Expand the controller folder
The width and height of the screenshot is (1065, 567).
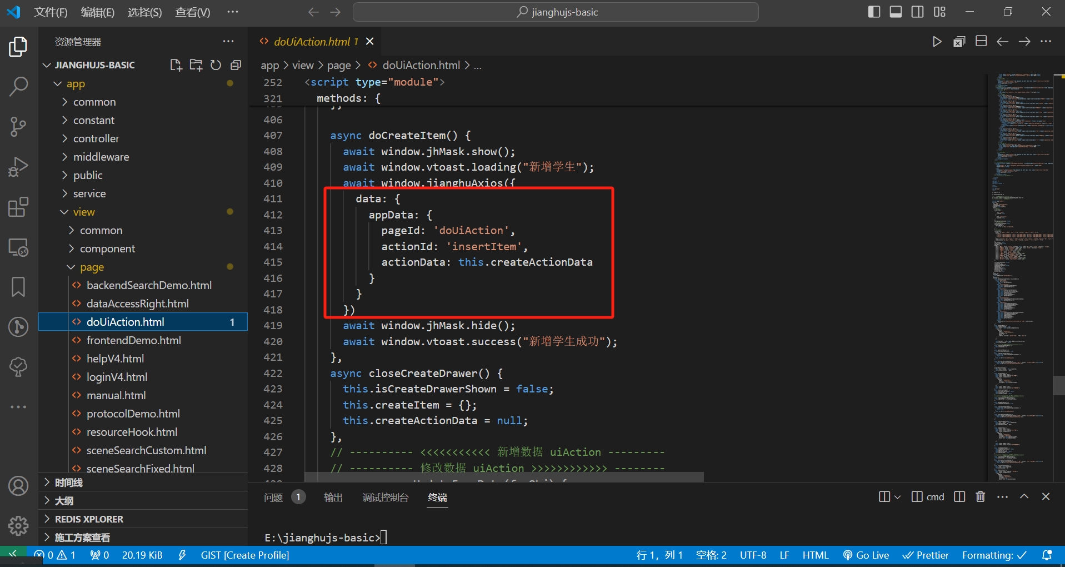point(96,138)
